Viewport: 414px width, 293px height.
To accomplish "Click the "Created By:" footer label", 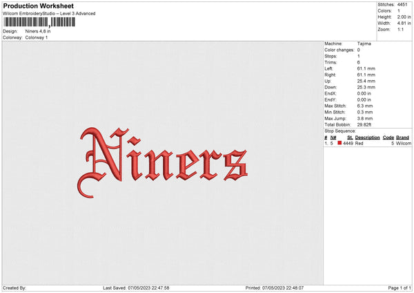I will point(14,288).
